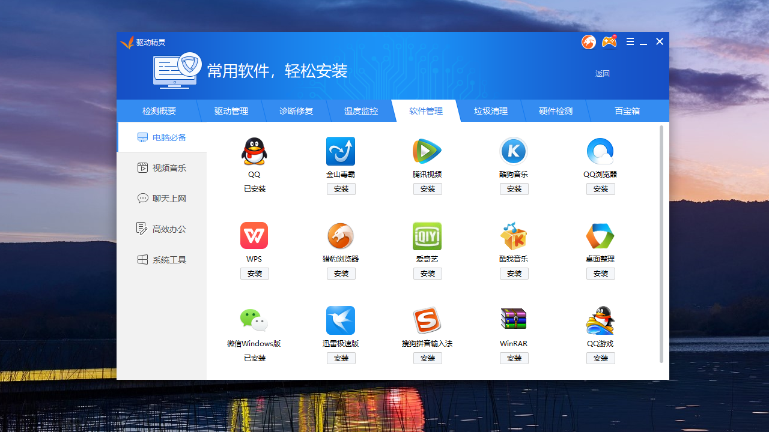Click the rocket icon in the title bar
The height and width of the screenshot is (432, 769).
588,41
